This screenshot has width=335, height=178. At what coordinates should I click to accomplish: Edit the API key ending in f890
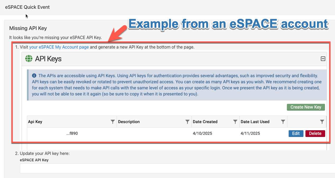(296, 133)
